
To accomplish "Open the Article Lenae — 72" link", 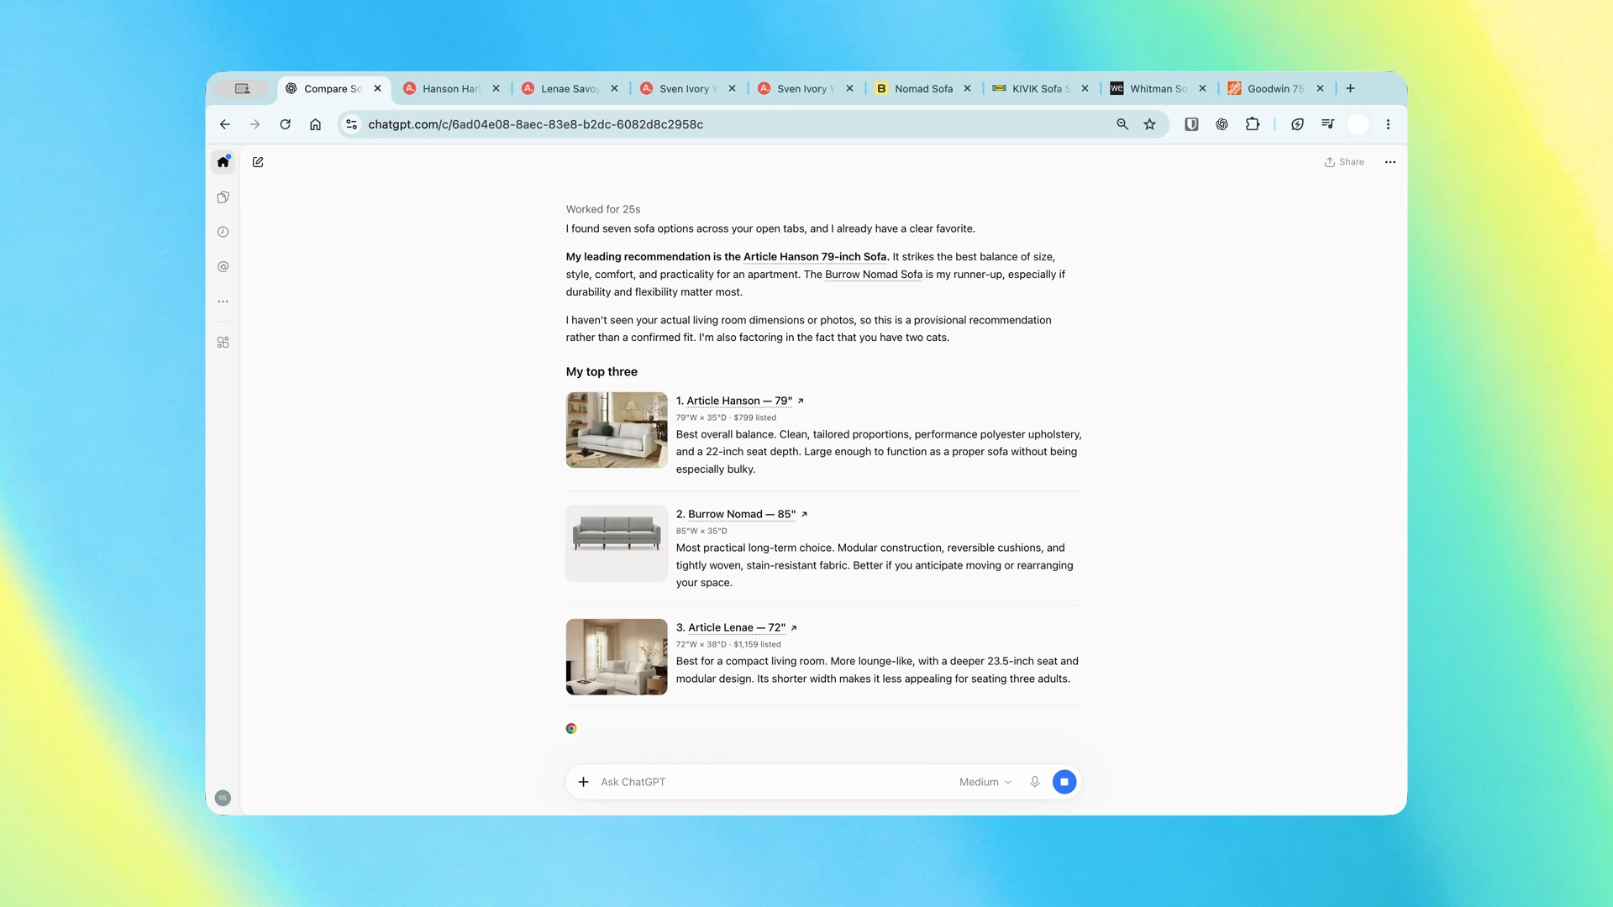I will click(736, 627).
